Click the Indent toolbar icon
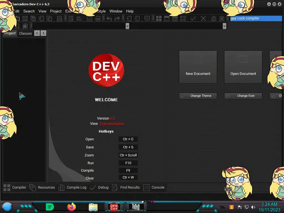284x213 pixels. click(x=129, y=19)
